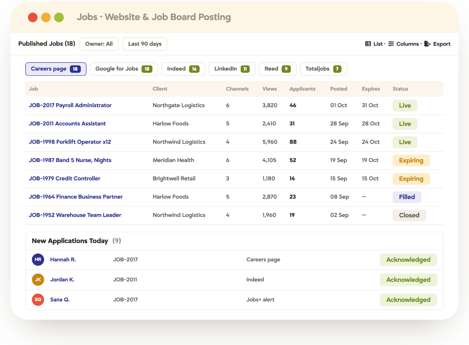Click the Brightwell Retail client cell
This screenshot has width=469, height=345.
(x=174, y=179)
